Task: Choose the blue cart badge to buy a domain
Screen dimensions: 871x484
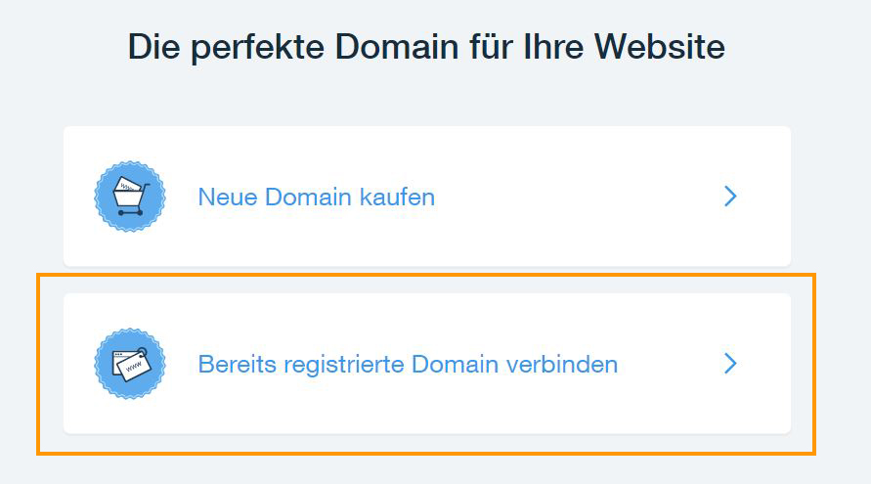Action: [x=130, y=197]
